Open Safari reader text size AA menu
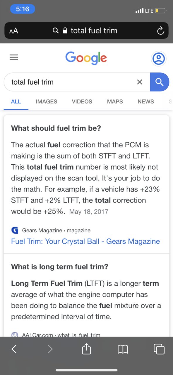The height and width of the screenshot is (375, 173). (x=13, y=31)
